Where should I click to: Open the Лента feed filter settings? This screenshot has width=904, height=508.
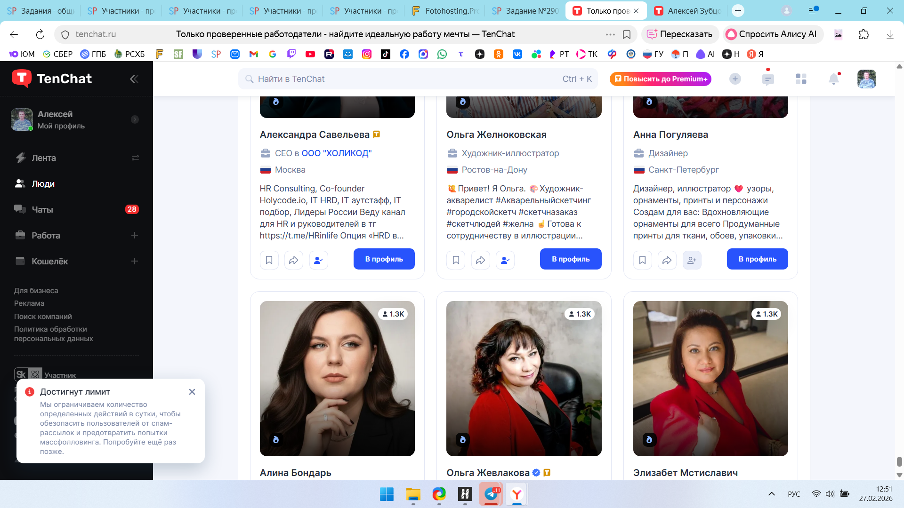(135, 158)
